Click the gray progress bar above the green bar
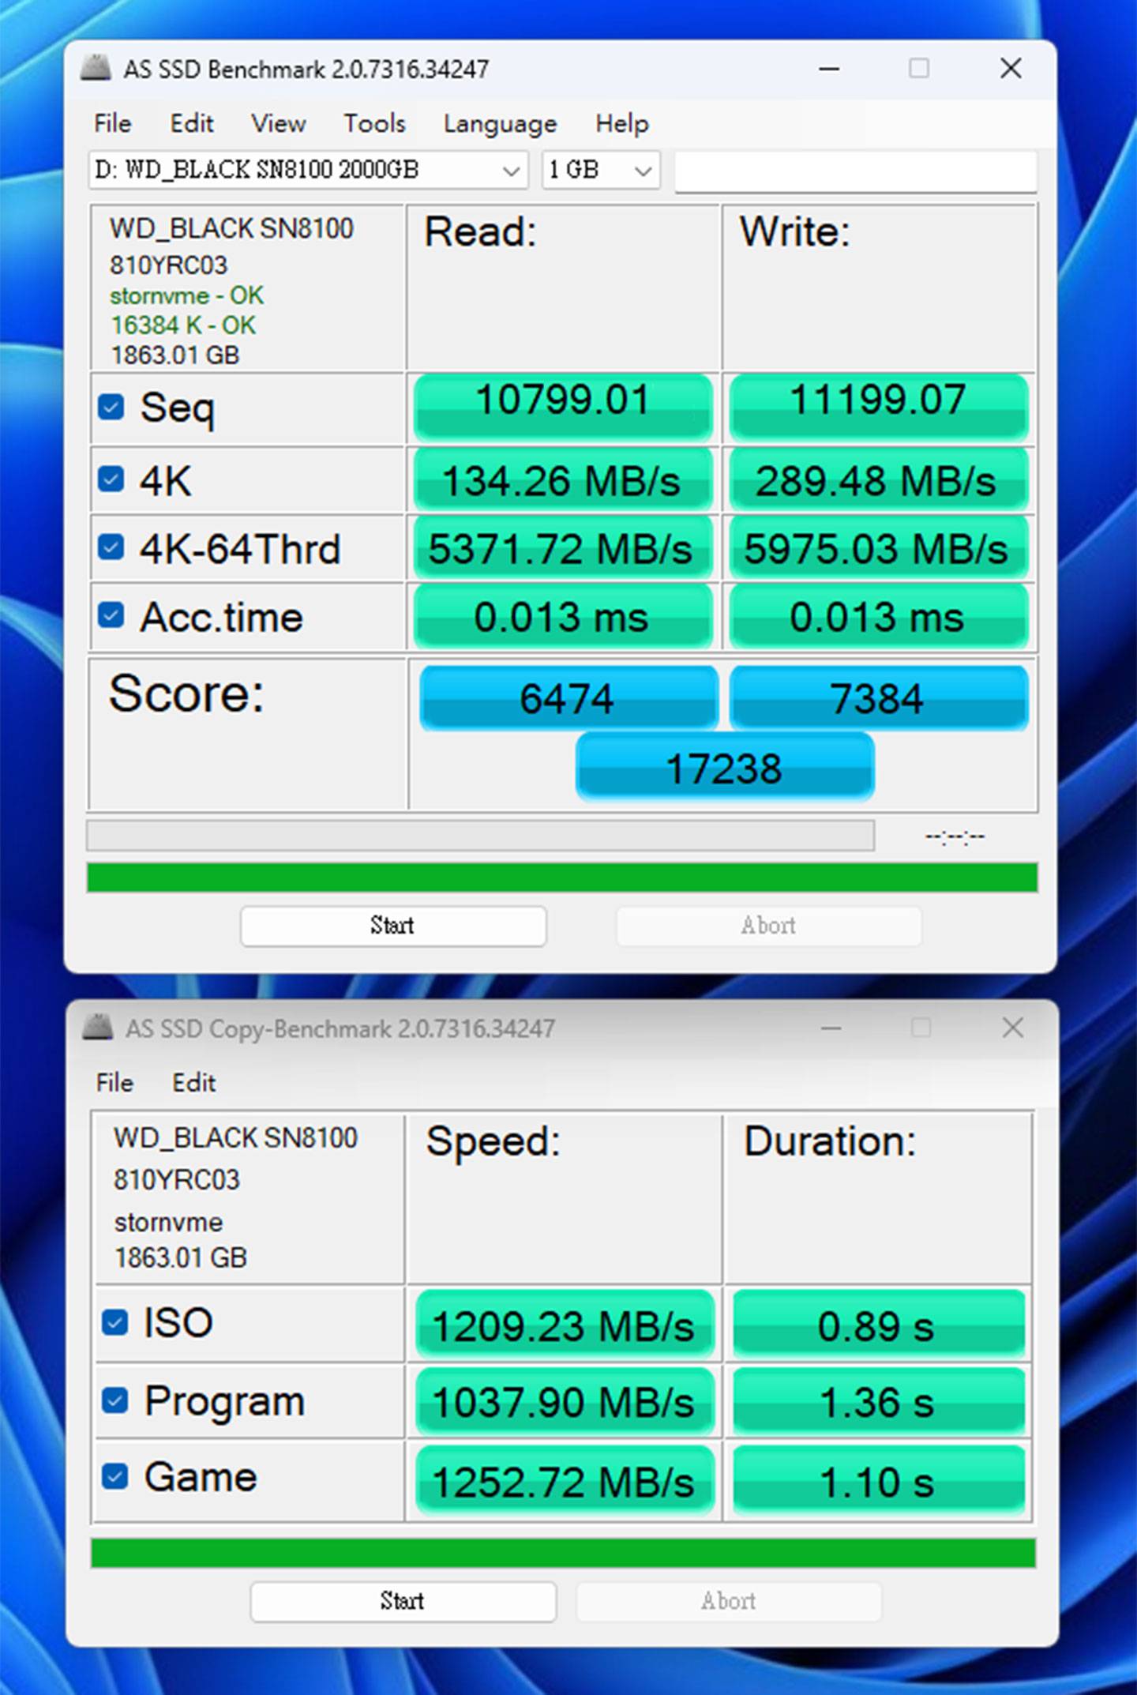The height and width of the screenshot is (1695, 1137). coord(480,836)
